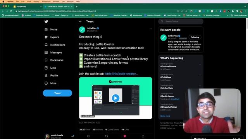
Task: Toggle the pink like heart
Action: tap(125, 136)
